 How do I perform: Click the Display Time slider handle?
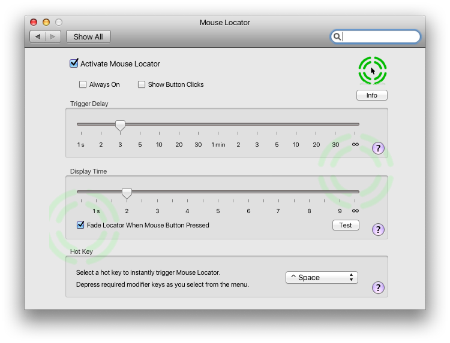click(x=127, y=193)
